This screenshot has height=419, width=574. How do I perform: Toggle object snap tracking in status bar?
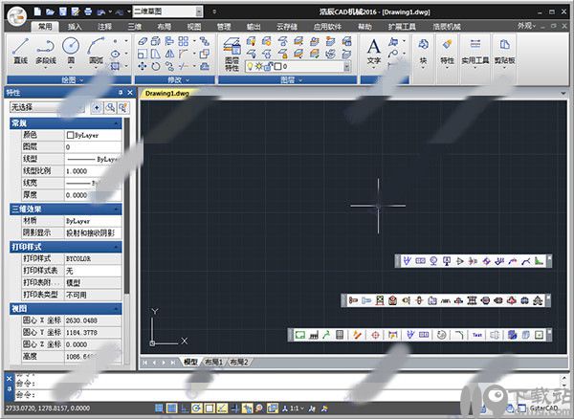click(x=222, y=408)
